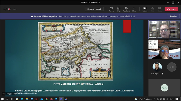The width and height of the screenshot is (181, 101).
Task: Launch Microsoft Edge from taskbar
Action: click(22, 99)
